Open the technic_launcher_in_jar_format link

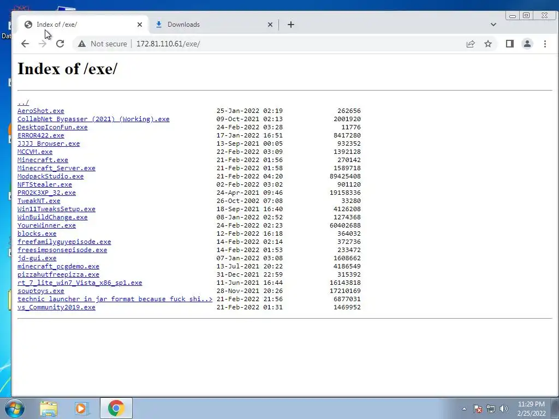point(115,300)
